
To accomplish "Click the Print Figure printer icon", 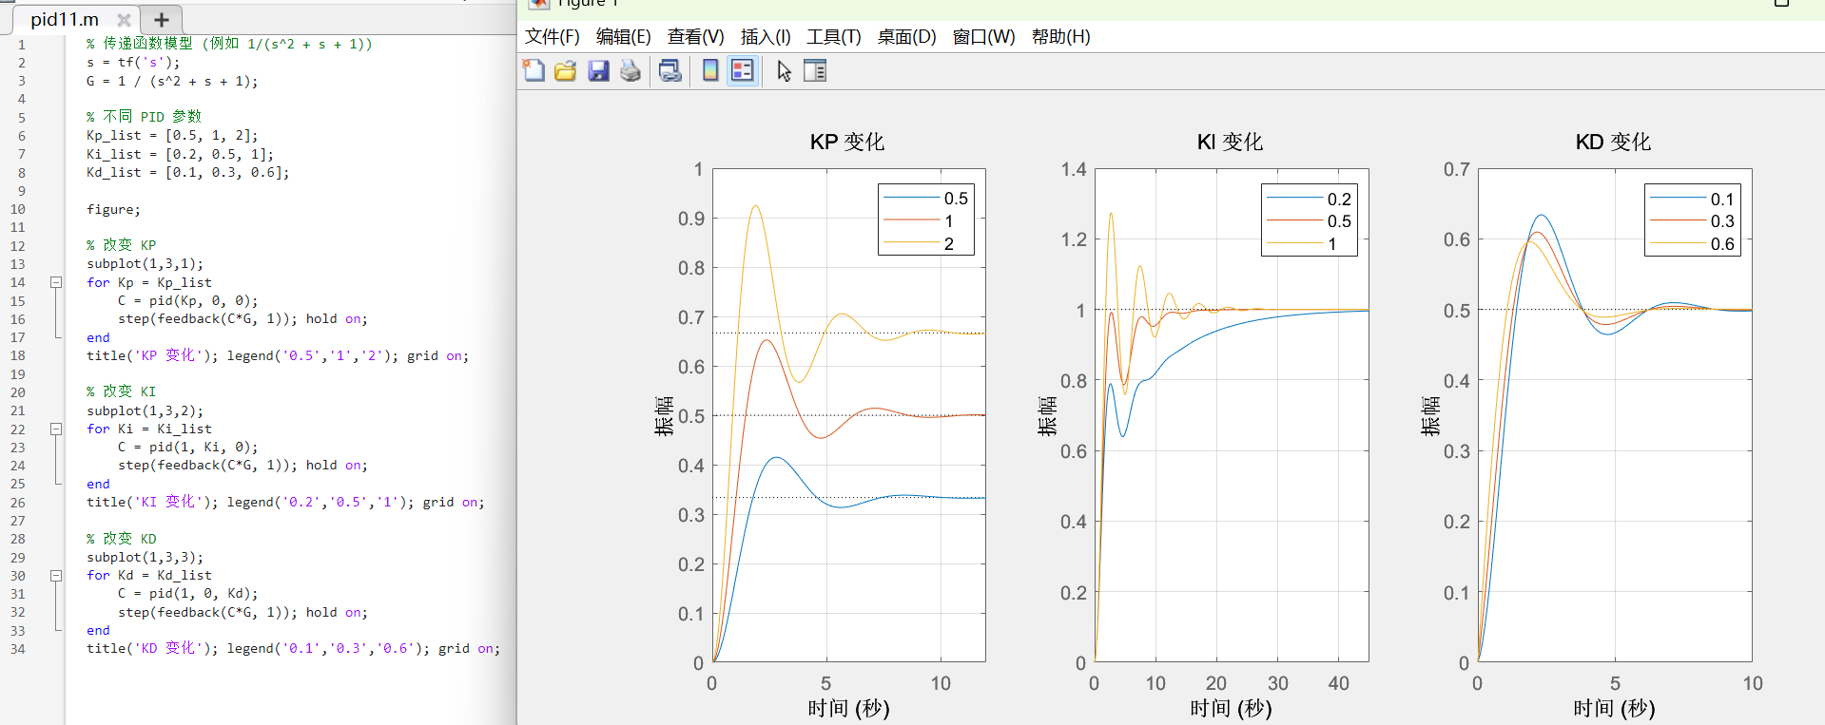I will point(631,70).
